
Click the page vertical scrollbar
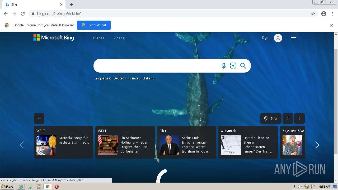click(x=336, y=101)
